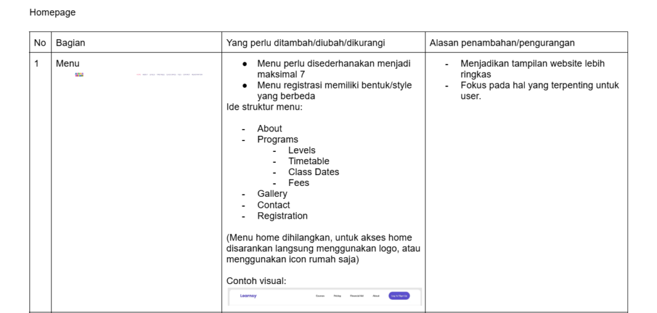Click the 'Bagian' column header
This screenshot has width=657, height=313.
(x=71, y=43)
